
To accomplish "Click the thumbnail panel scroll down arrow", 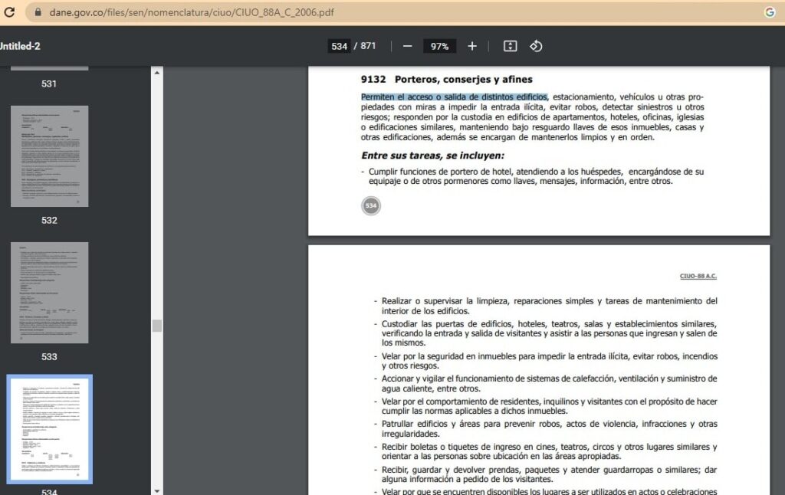I will point(157,490).
